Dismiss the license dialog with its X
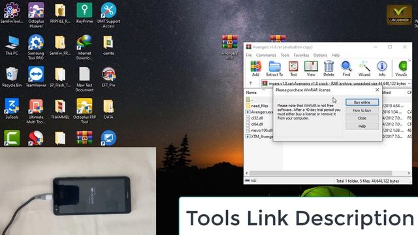This screenshot has height=235, width=418. coord(378,90)
